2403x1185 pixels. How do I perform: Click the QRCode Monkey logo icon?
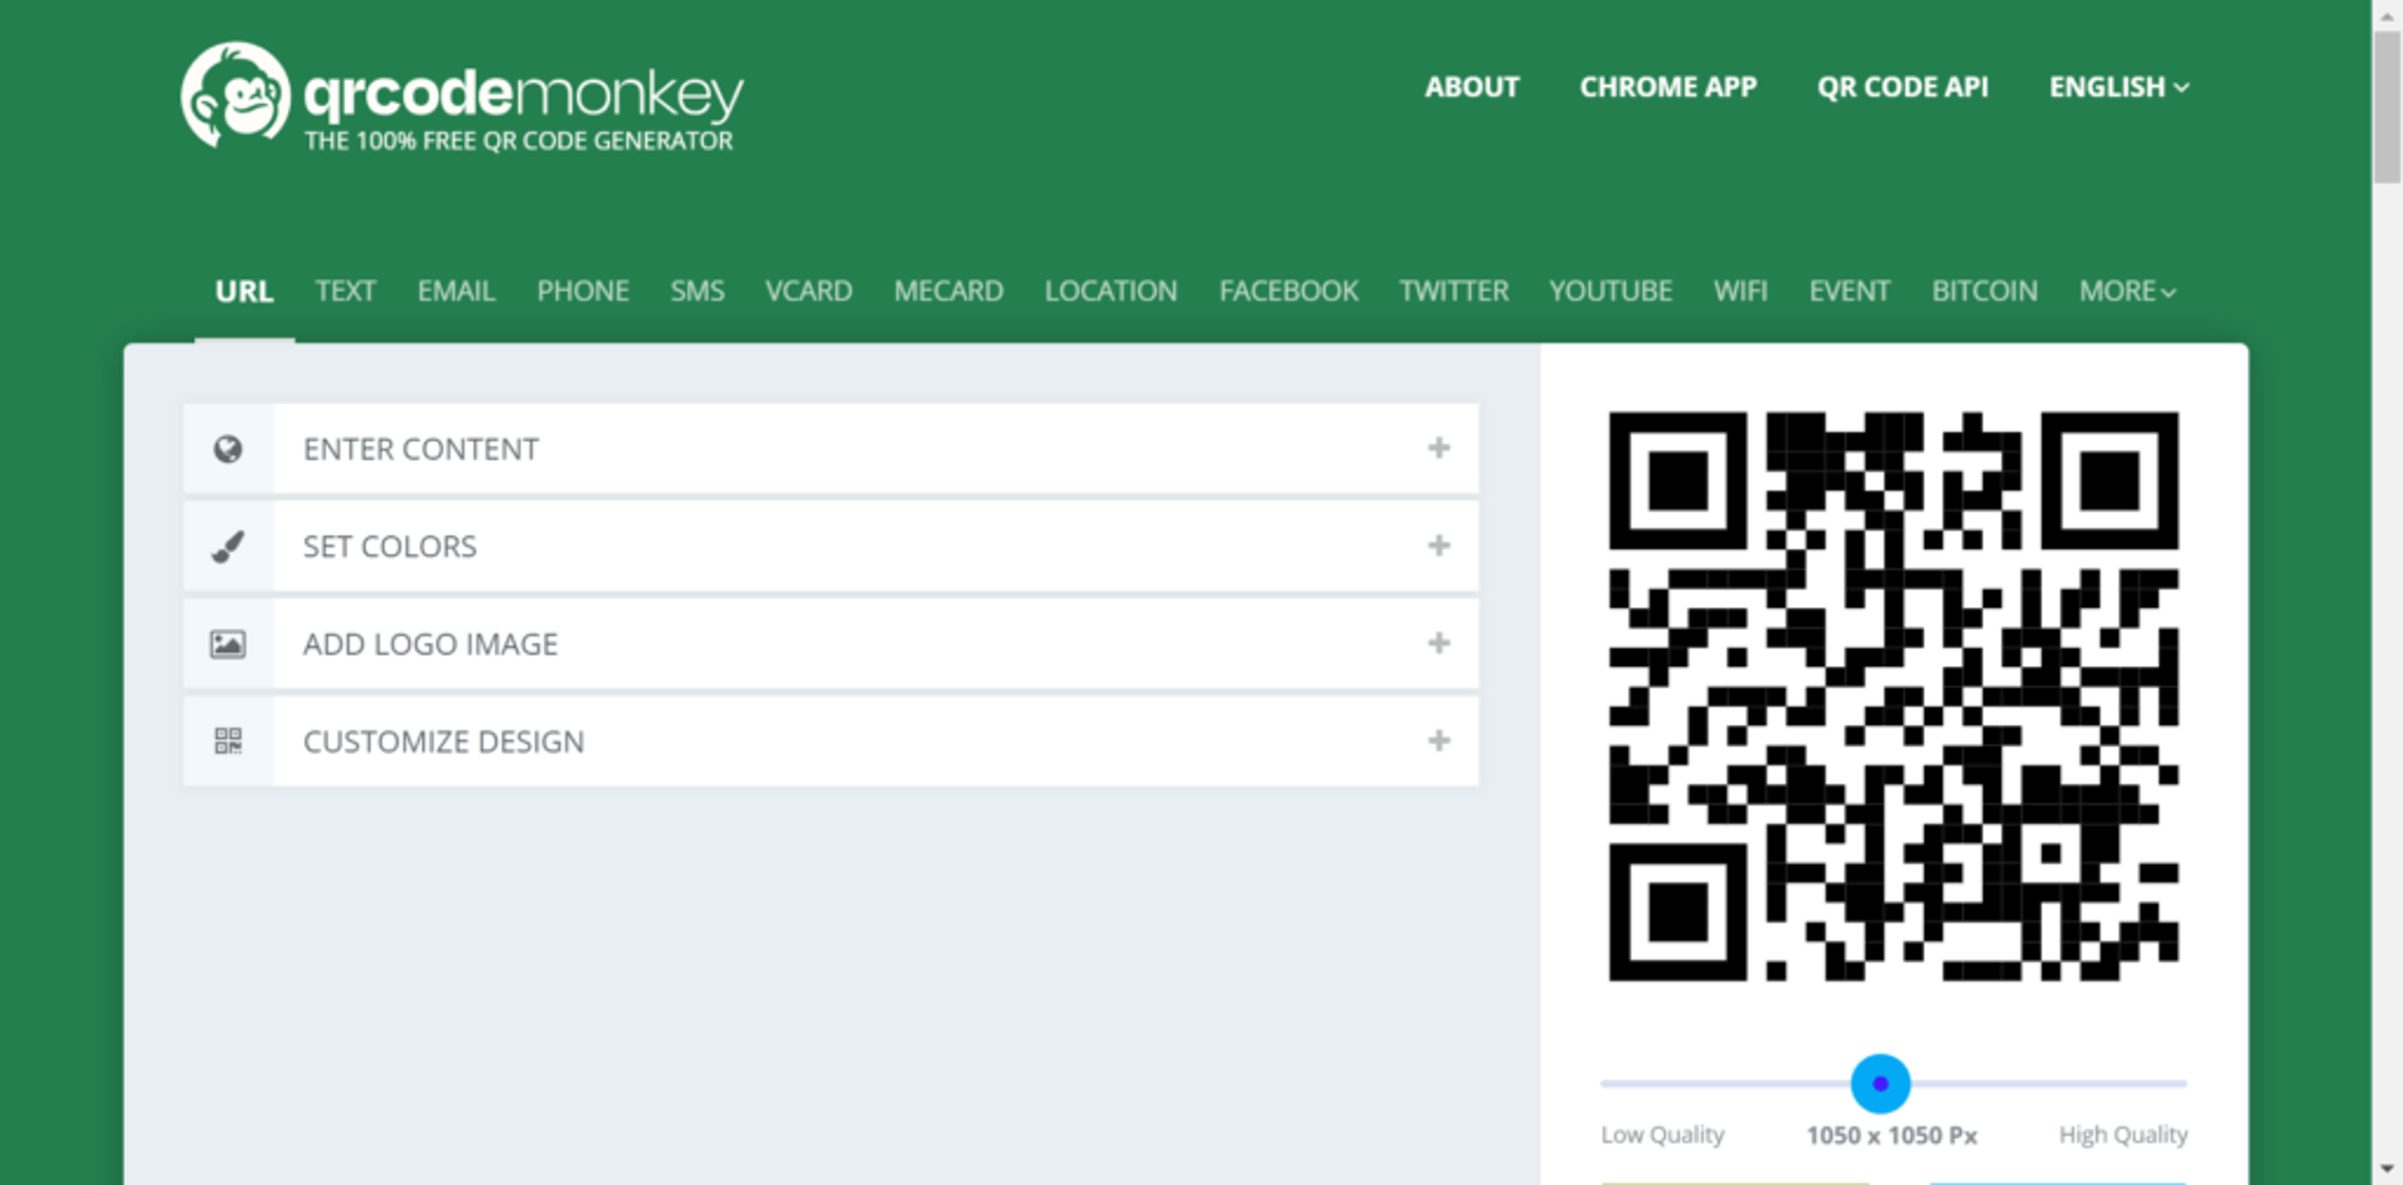coord(235,95)
